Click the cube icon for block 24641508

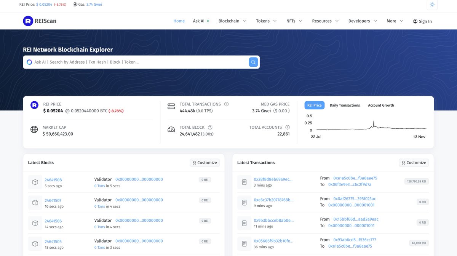[x=35, y=182]
